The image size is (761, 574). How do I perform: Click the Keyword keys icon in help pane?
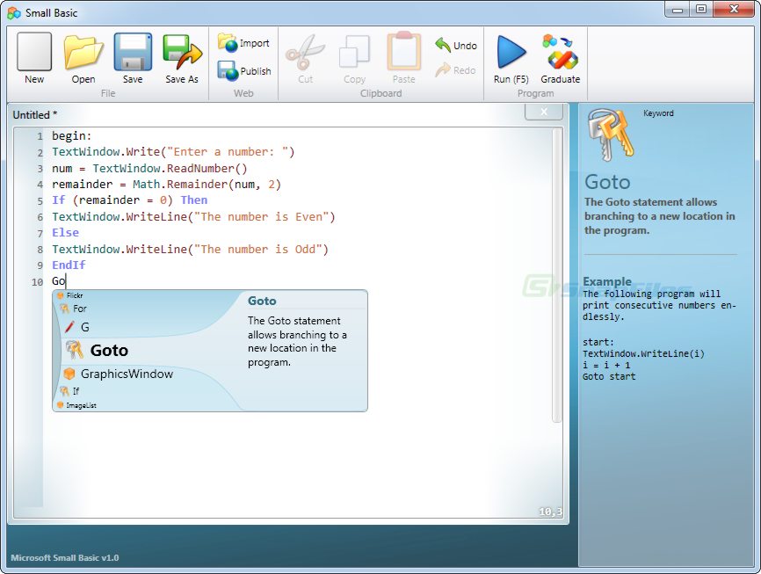coord(610,134)
